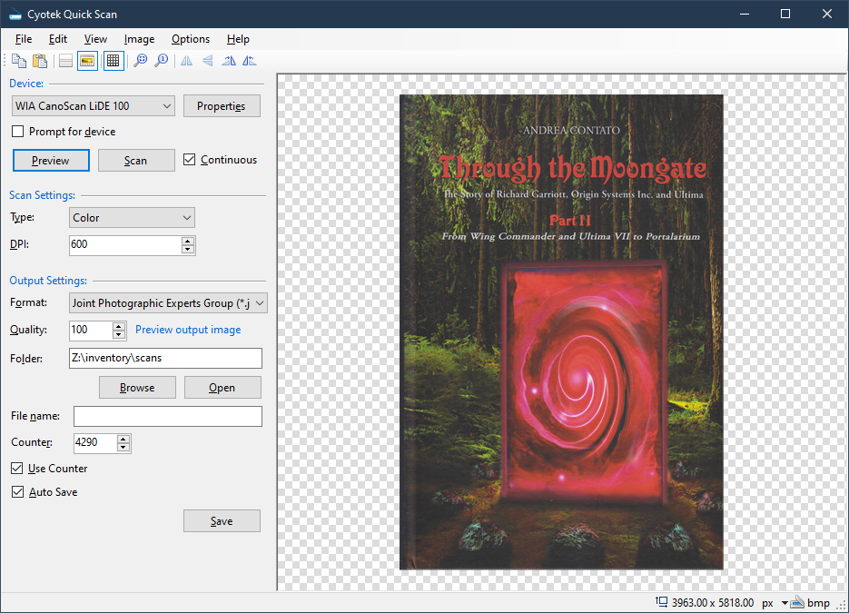The image size is (849, 613).
Task: Decrease the Counter value spinner
Action: pos(123,448)
